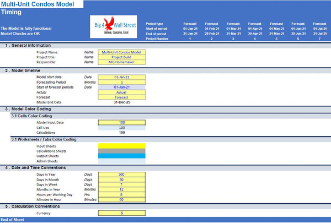This screenshot has height=223, width=331.
Task: Select the Responsible cell 'Mrs Homemaker'
Action: tap(121, 62)
